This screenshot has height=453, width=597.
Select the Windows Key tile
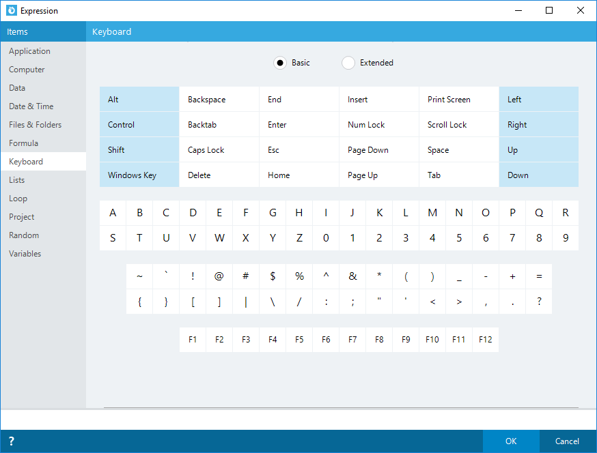[x=139, y=175]
